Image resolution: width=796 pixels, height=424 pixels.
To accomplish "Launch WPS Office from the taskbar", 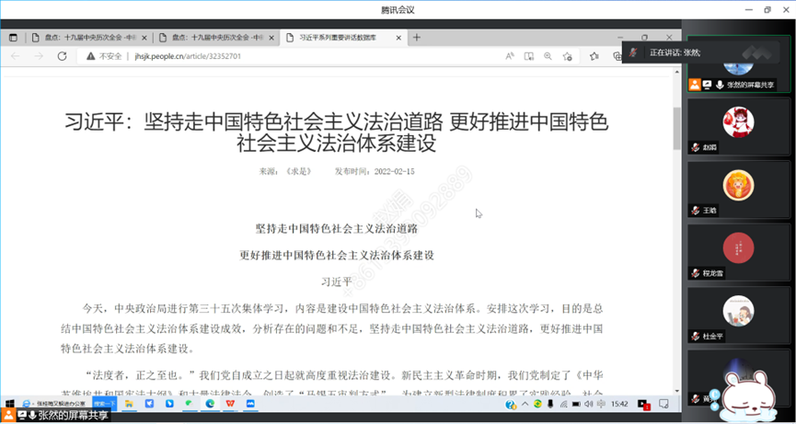I will (x=230, y=404).
